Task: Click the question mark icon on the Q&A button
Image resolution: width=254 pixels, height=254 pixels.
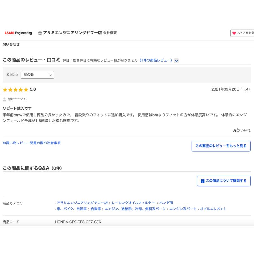Action: pos(202,181)
